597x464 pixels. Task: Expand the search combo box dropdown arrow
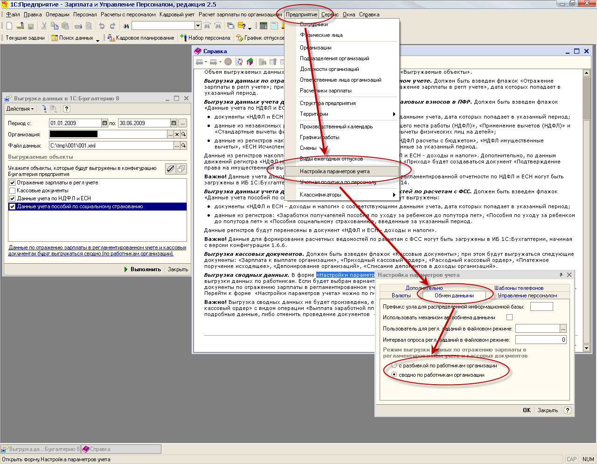coord(198,26)
